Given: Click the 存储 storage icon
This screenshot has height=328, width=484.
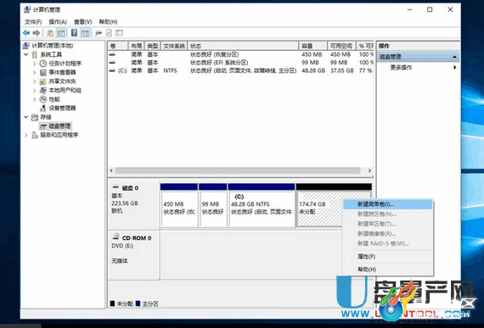Looking at the screenshot, I should point(35,117).
